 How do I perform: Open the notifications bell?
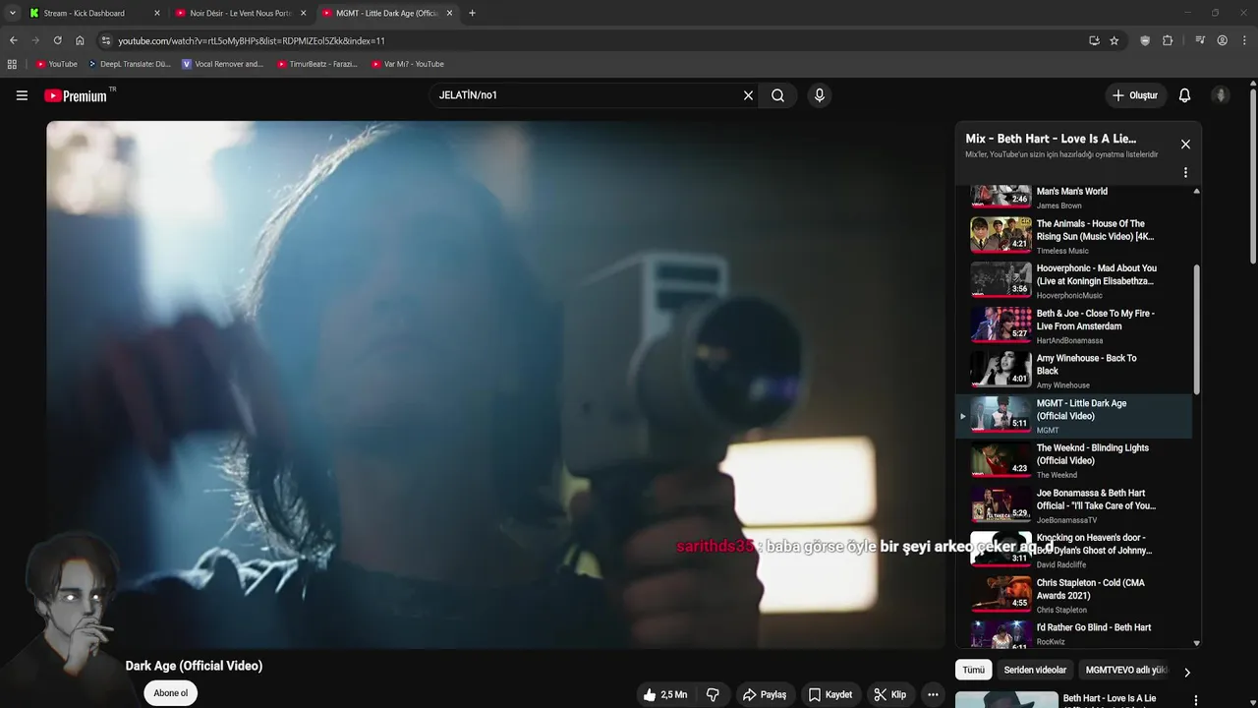click(x=1184, y=95)
